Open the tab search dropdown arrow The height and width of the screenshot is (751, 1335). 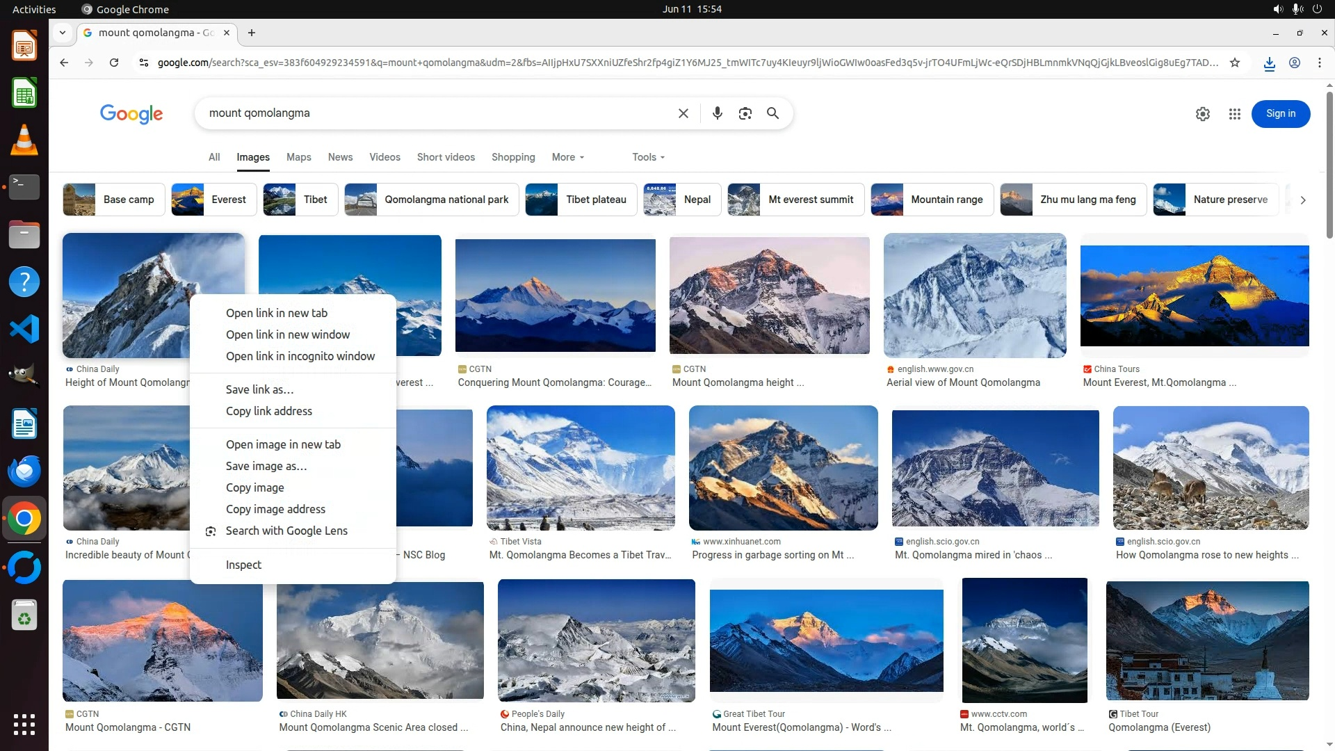[x=63, y=33]
